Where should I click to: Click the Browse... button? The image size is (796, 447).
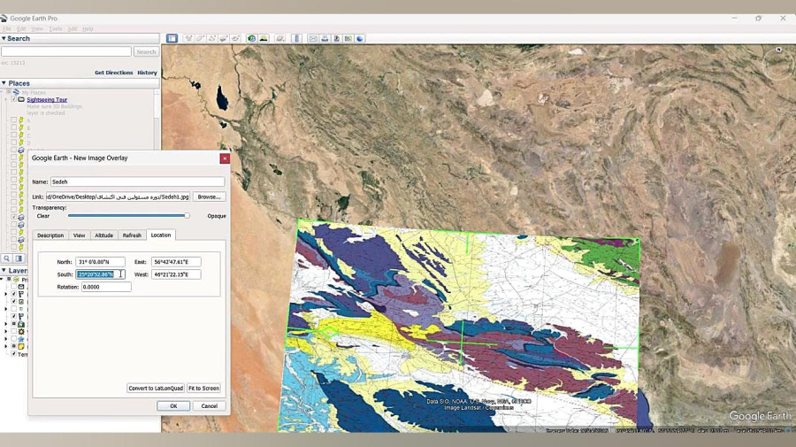click(209, 197)
